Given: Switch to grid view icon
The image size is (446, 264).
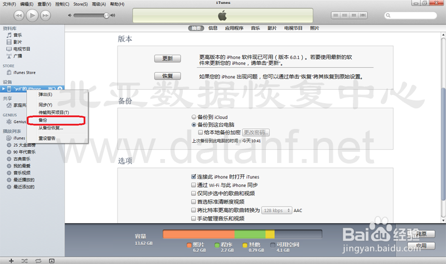Looking at the screenshot, I should [353, 15].
